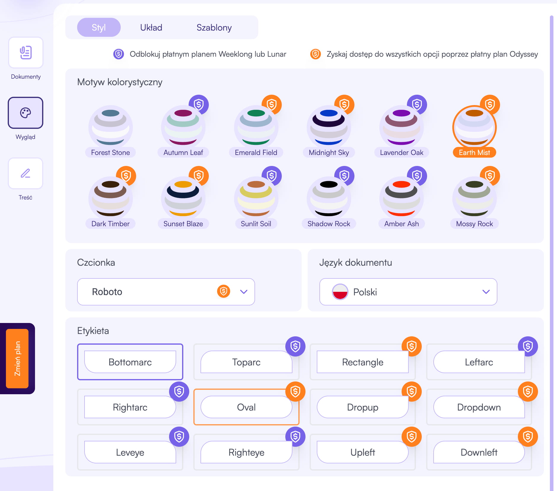Click the premium shield badge on Autumn Leaf

[x=199, y=104]
